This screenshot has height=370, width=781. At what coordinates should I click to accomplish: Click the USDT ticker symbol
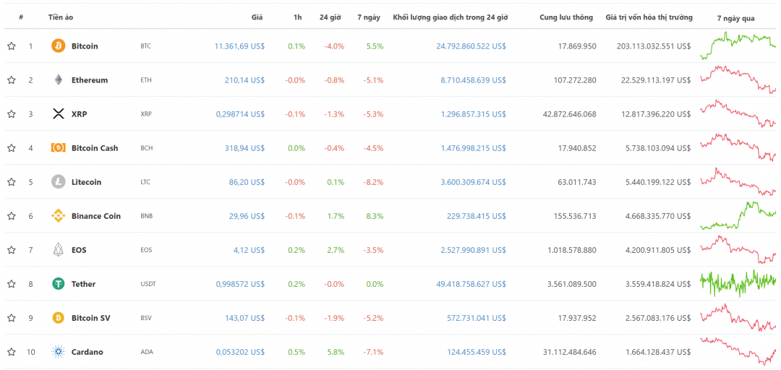148,284
